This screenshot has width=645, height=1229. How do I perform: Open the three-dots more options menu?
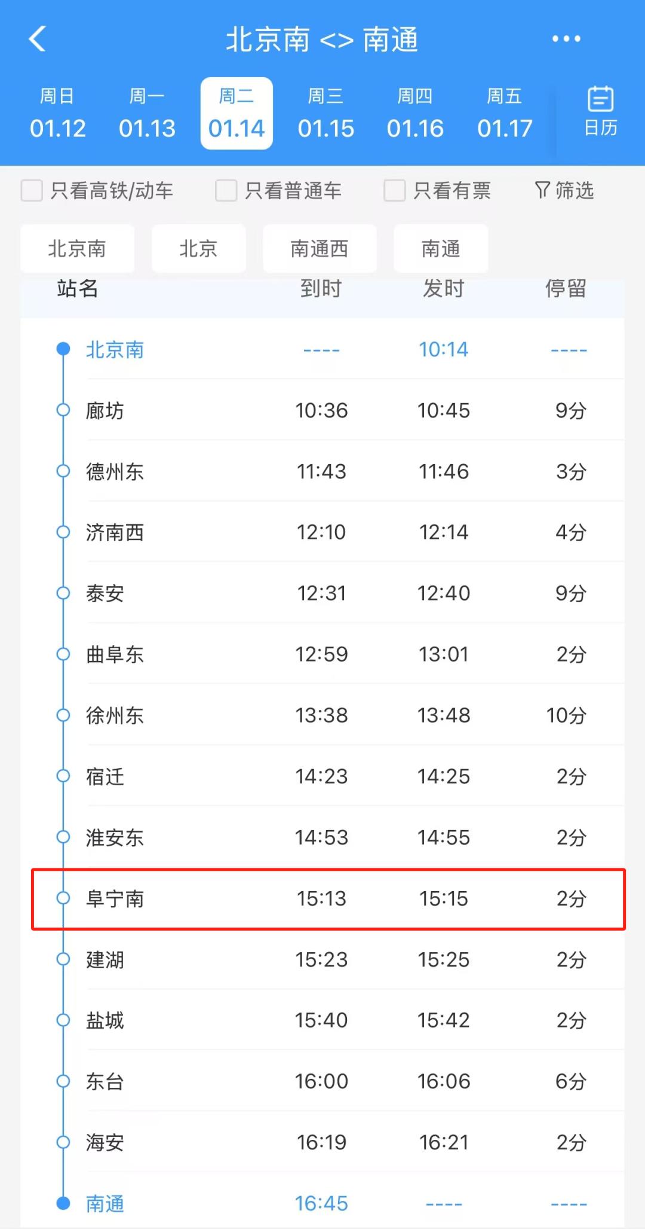click(566, 39)
